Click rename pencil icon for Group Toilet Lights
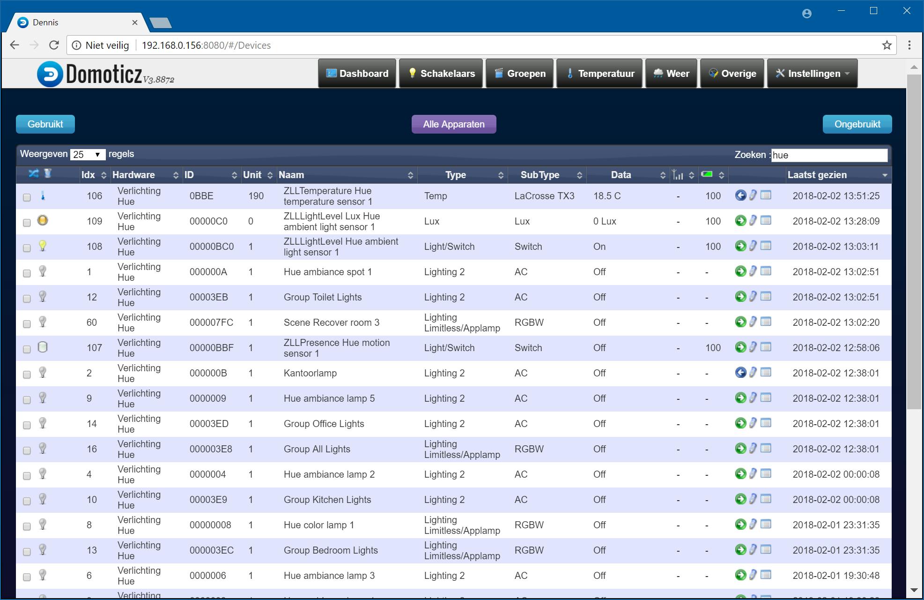The width and height of the screenshot is (924, 600). 753,296
